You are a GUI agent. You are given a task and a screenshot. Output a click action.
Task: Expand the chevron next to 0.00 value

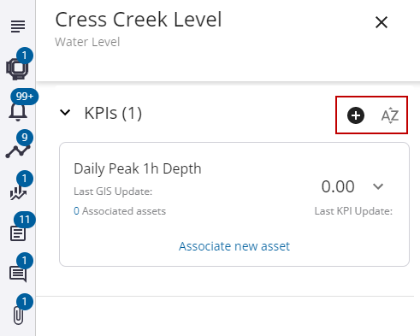[378, 186]
